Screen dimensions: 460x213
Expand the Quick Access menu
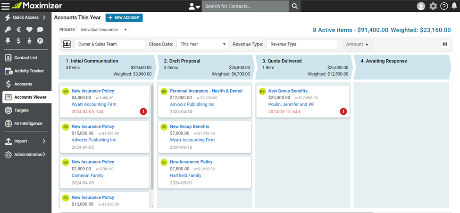tap(25, 17)
